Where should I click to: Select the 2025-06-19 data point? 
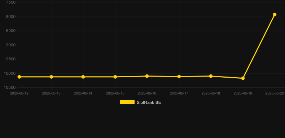(243, 78)
